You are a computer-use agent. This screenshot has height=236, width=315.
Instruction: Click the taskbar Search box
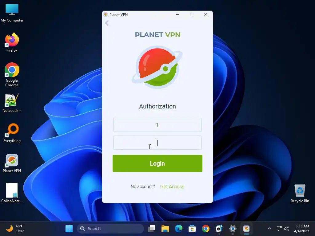point(110,229)
